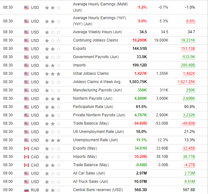
Task: Click the US flag in U6 Unemployment Rate row
Action: [x=27, y=132]
